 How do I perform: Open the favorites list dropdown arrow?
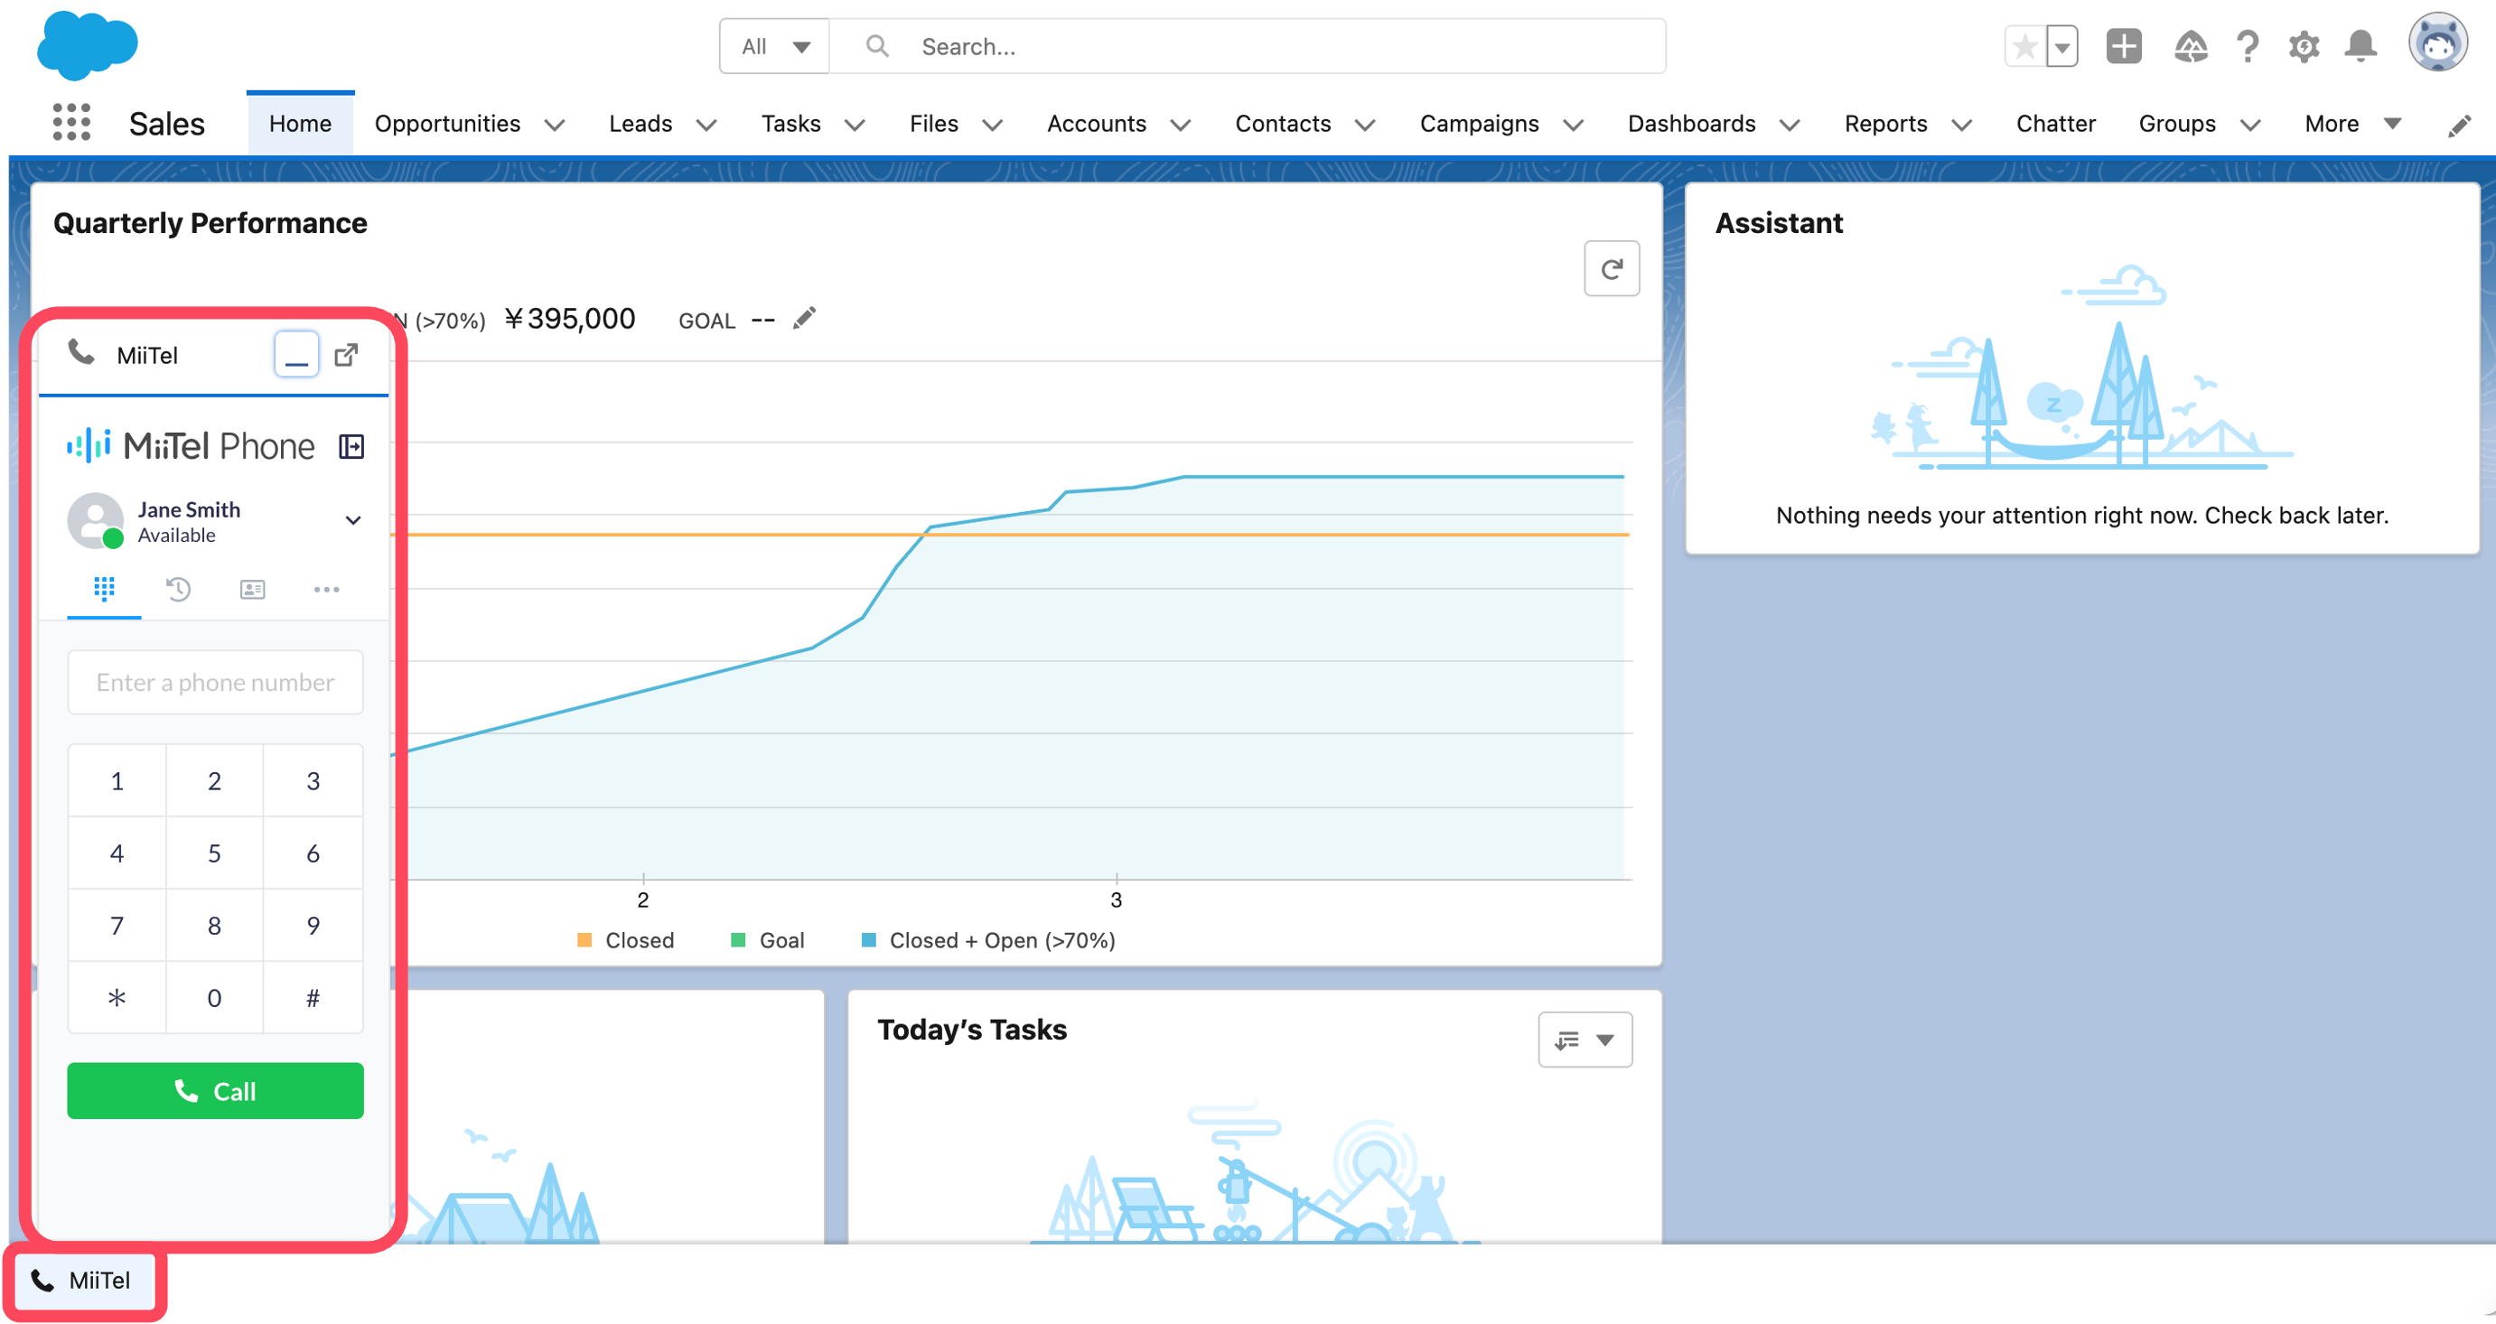click(x=2061, y=46)
